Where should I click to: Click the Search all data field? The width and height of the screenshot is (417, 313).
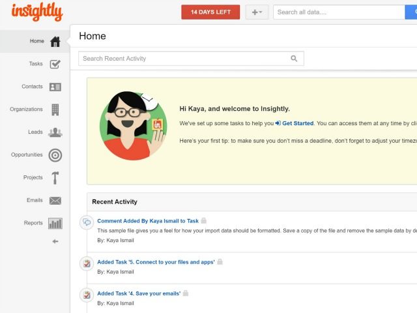point(339,12)
